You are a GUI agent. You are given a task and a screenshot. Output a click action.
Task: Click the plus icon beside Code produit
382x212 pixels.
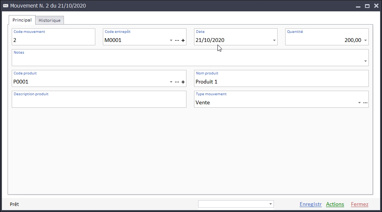point(183,82)
